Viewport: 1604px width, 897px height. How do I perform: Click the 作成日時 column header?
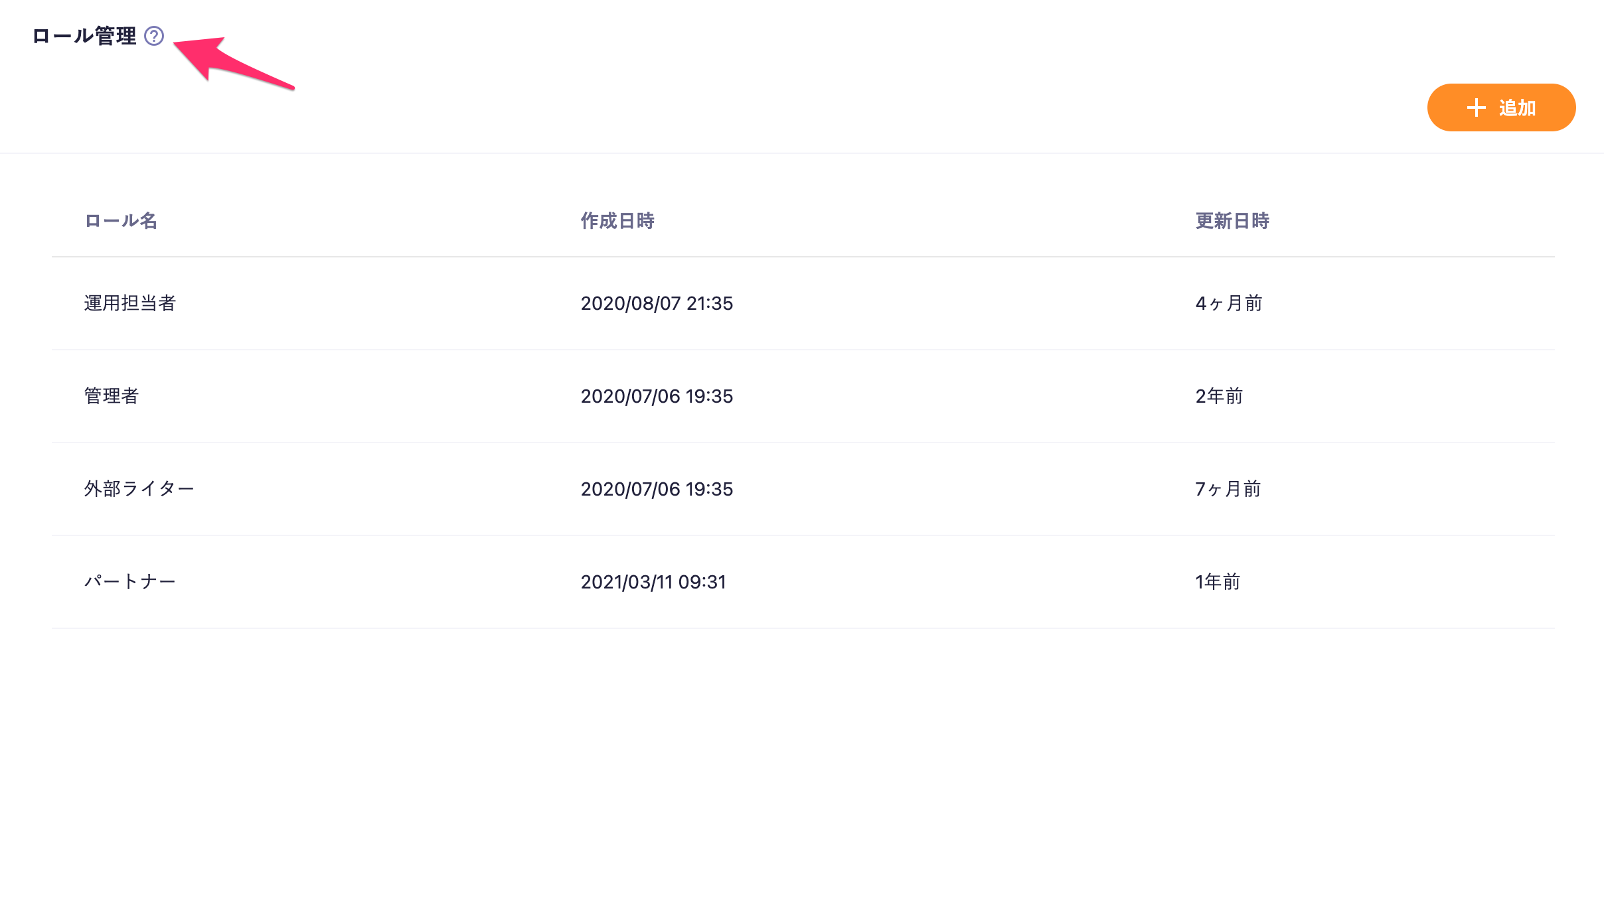[x=617, y=221]
